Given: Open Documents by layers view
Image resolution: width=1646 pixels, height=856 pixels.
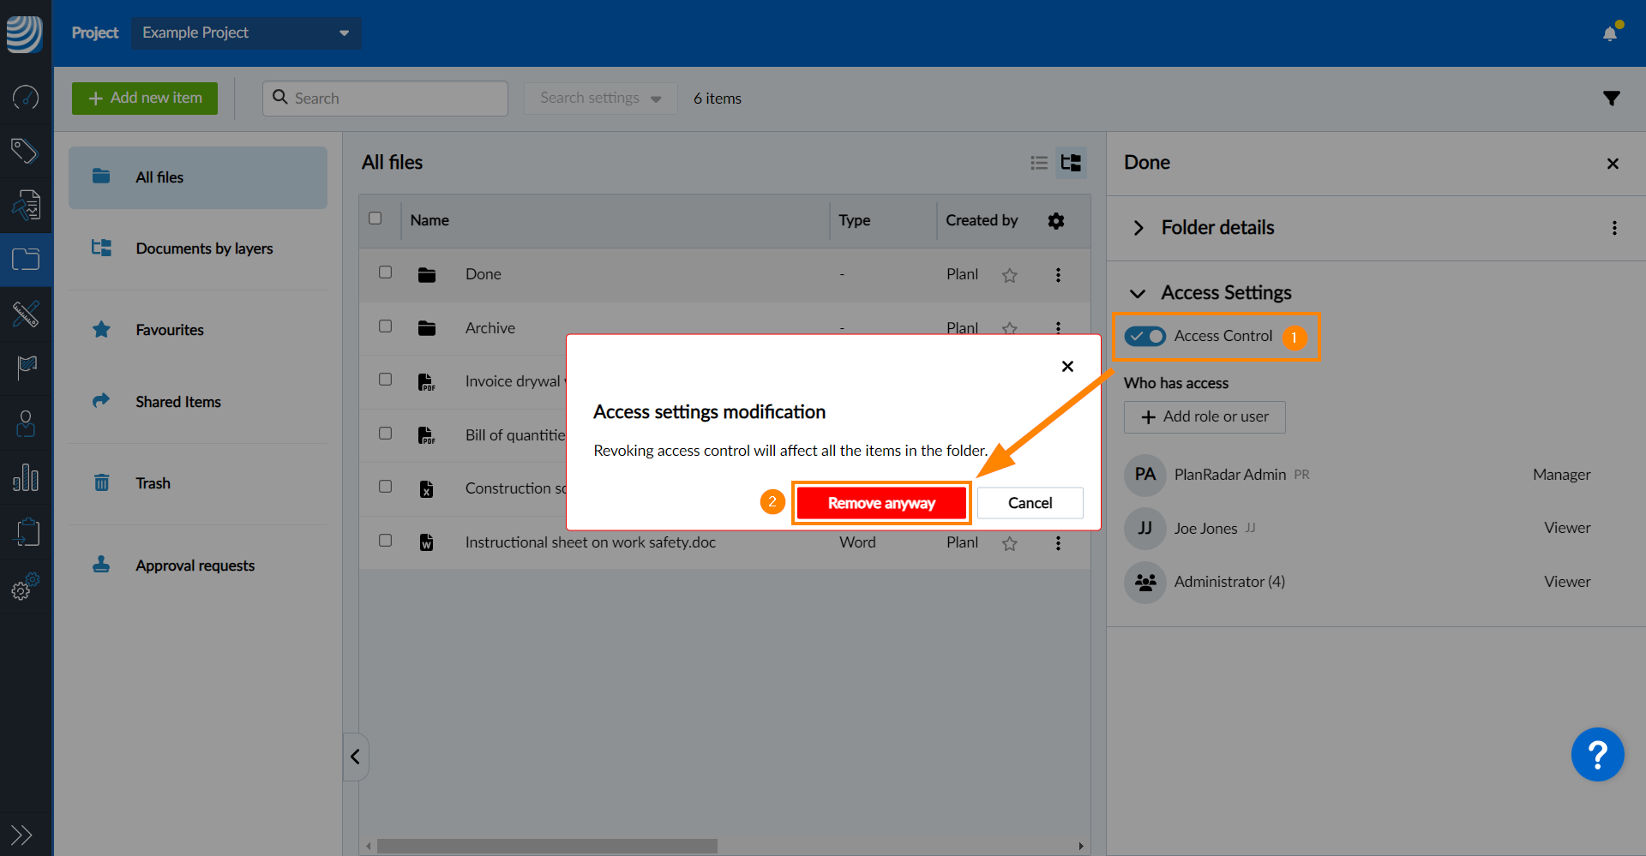Looking at the screenshot, I should pos(203,248).
